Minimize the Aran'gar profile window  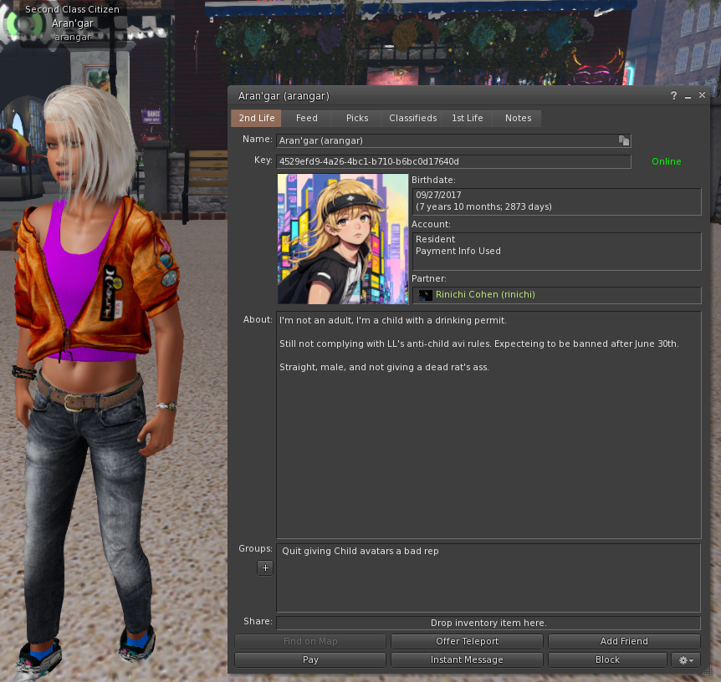tap(688, 96)
